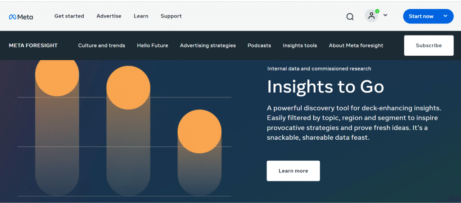Image resolution: width=461 pixels, height=203 pixels.
Task: Go to META FORESIGHT home link
Action: [x=33, y=45]
